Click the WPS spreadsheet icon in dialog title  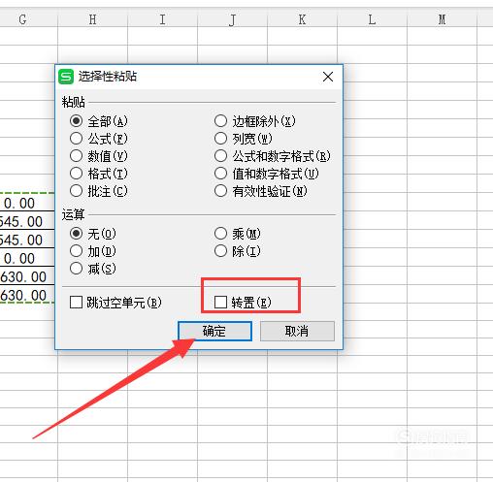pyautogui.click(x=66, y=77)
